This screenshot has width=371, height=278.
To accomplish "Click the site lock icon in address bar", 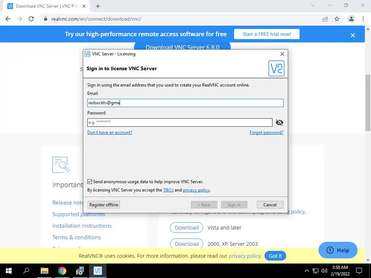I will tap(46, 19).
